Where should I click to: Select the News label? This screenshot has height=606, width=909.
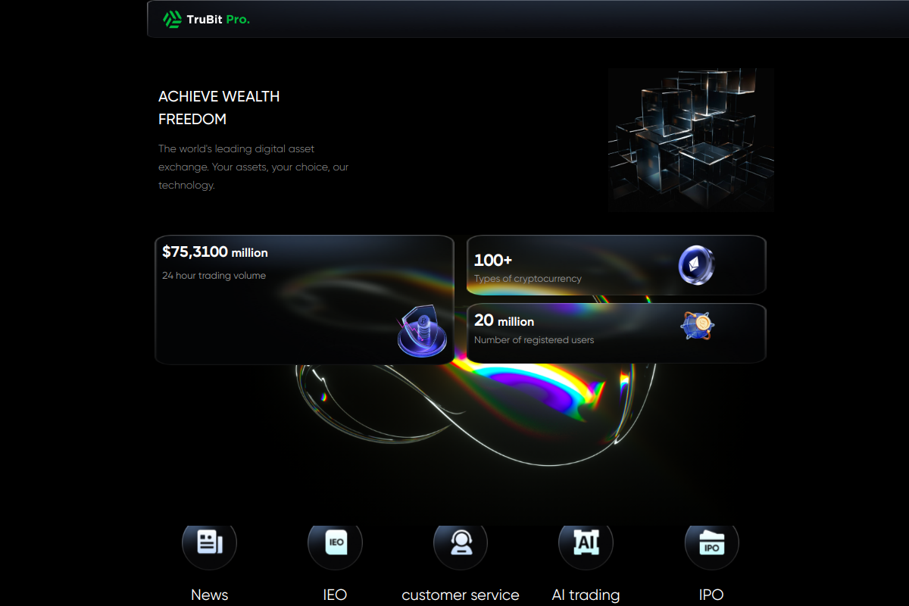pyautogui.click(x=210, y=595)
